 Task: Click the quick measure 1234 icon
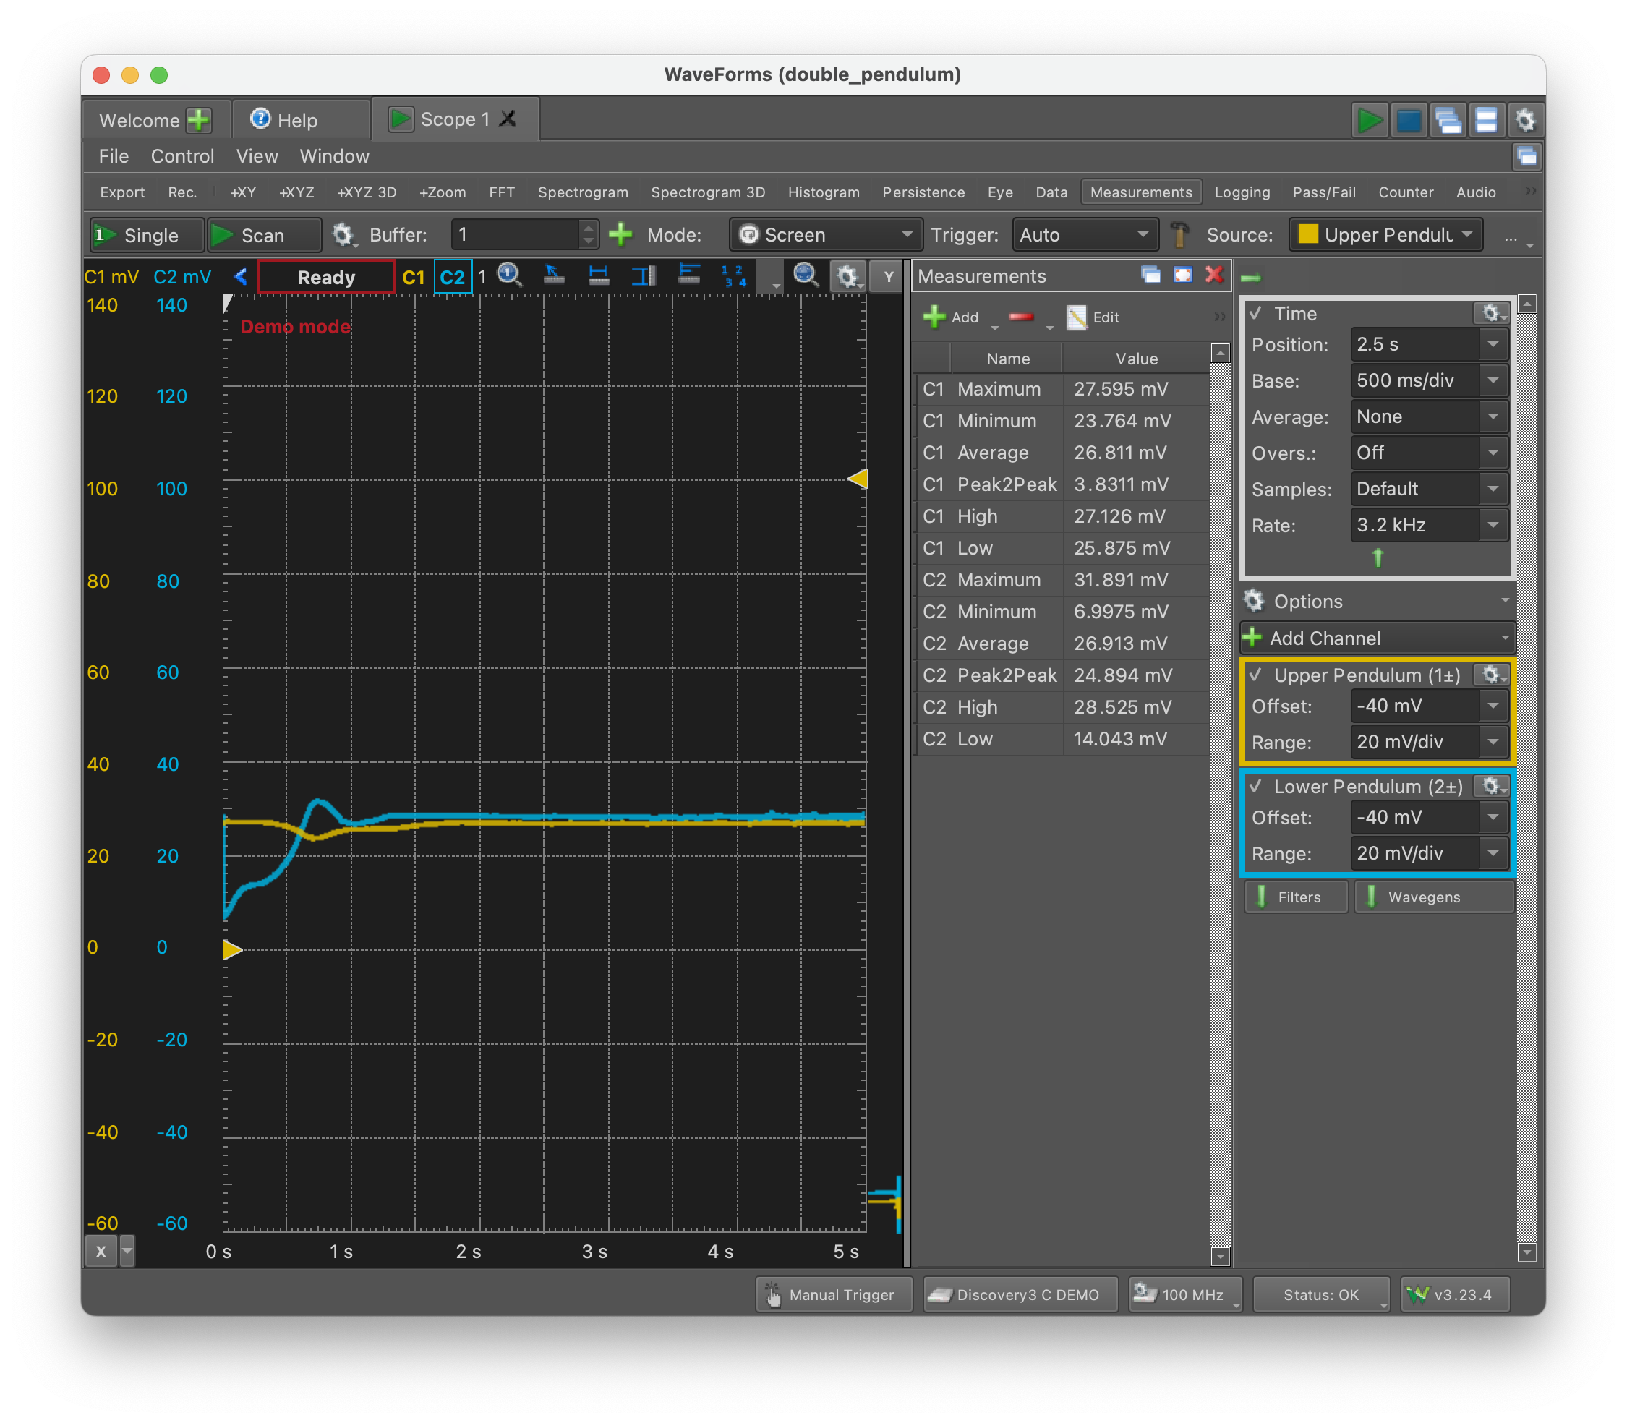point(733,276)
